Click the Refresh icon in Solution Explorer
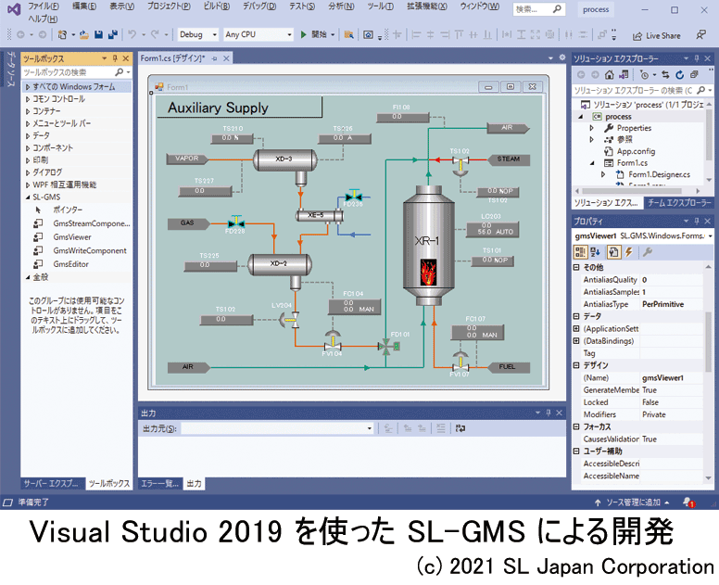Image resolution: width=719 pixels, height=585 pixels. [681, 74]
